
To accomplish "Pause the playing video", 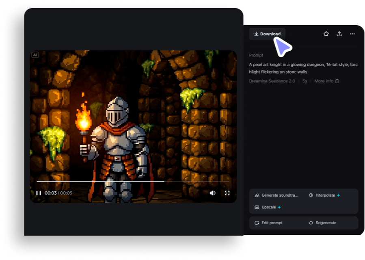I will click(39, 193).
